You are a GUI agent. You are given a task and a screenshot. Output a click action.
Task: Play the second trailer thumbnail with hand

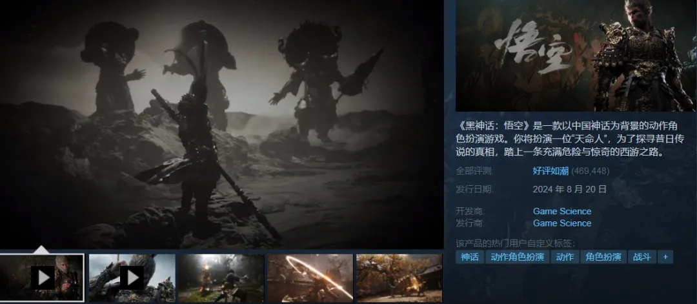pyautogui.click(x=132, y=278)
